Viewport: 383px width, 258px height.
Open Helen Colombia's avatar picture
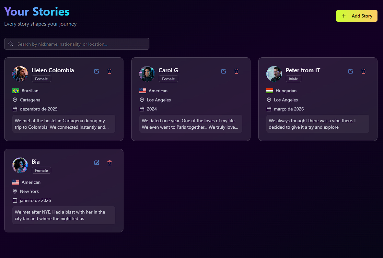tap(20, 74)
